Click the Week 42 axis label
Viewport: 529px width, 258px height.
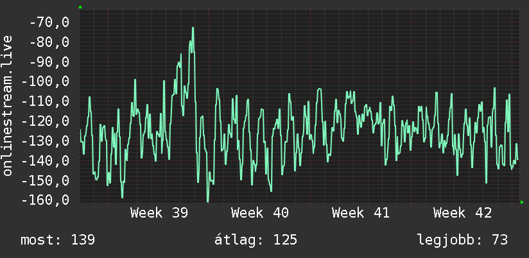tap(462, 213)
